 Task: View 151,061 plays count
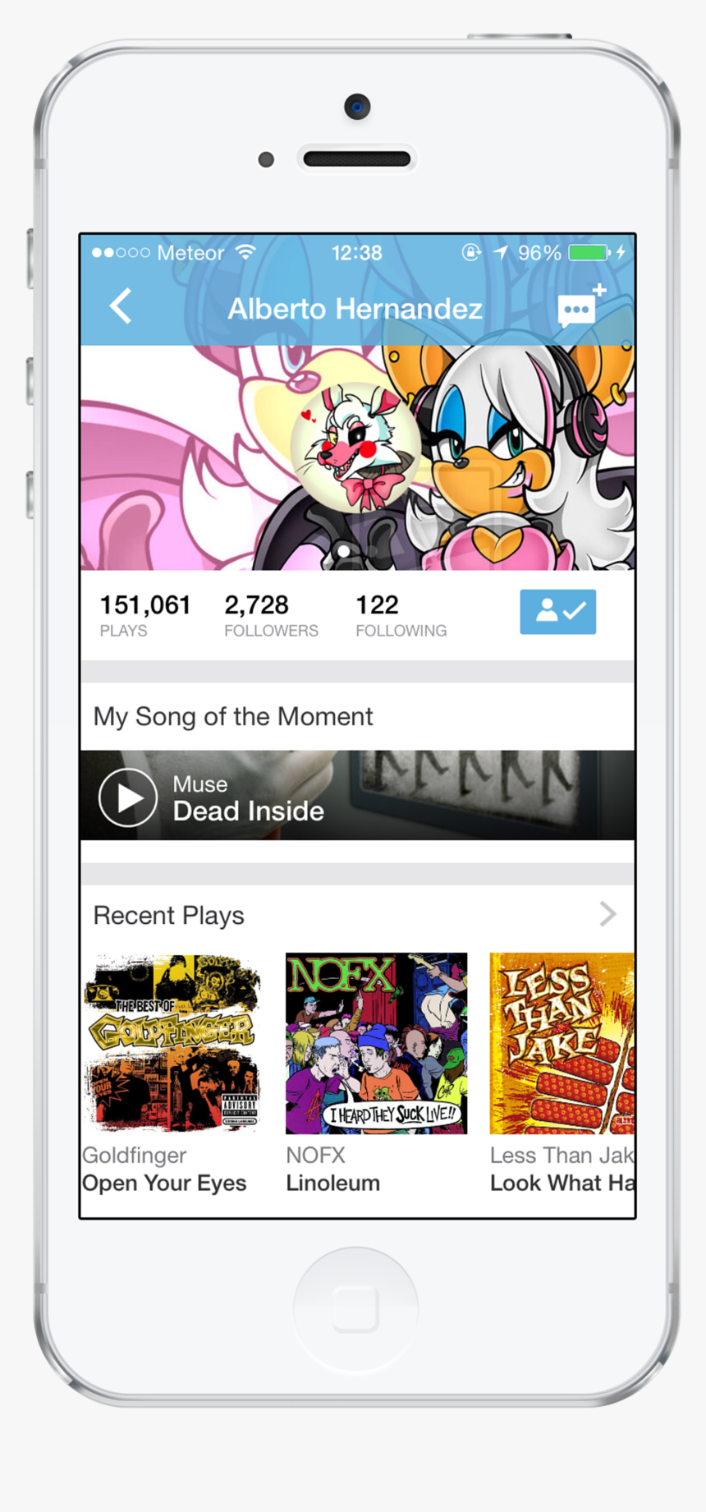[x=145, y=615]
